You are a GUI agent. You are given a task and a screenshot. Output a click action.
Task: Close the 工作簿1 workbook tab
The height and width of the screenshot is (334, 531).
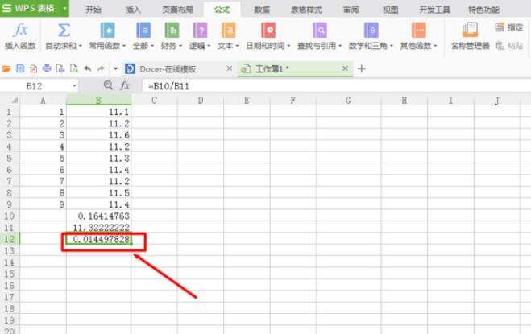345,68
